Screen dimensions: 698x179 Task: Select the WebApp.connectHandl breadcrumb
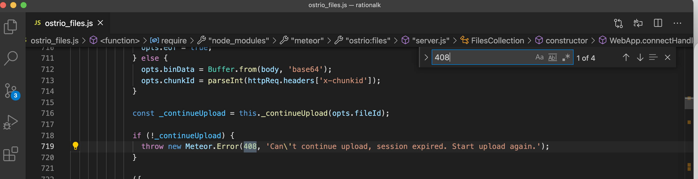646,41
